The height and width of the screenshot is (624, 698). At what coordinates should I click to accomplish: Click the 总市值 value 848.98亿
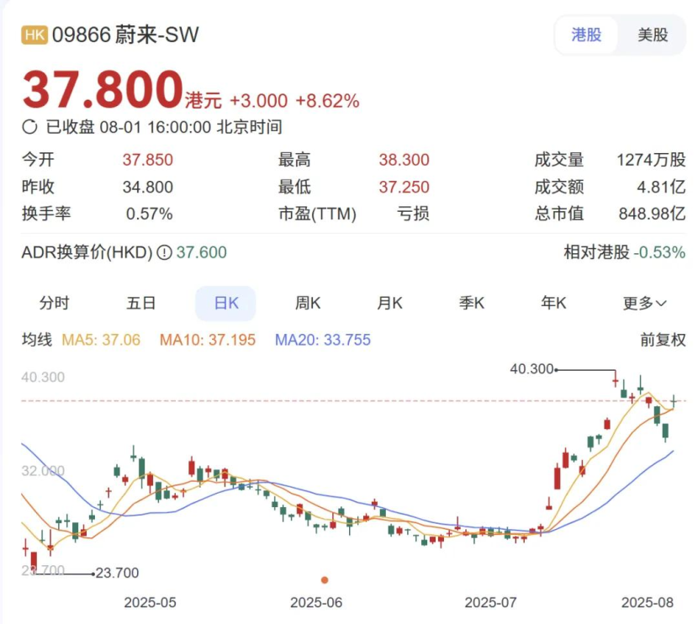[652, 214]
